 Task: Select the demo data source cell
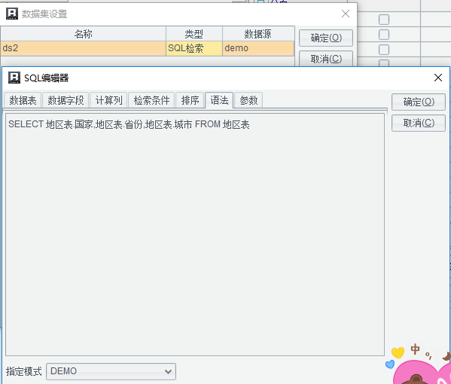click(x=258, y=48)
